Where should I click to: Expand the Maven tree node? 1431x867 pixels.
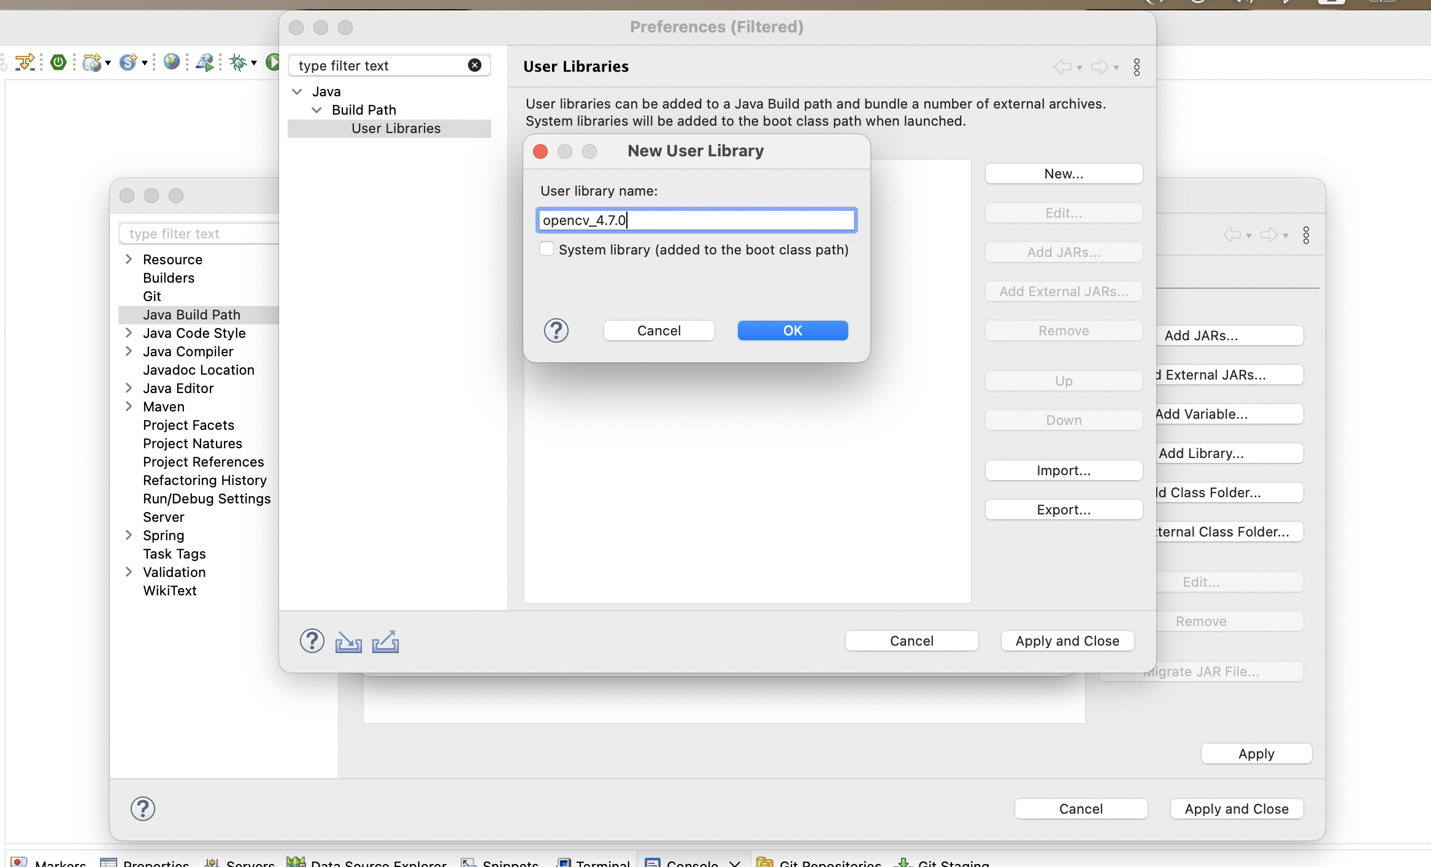coord(129,406)
